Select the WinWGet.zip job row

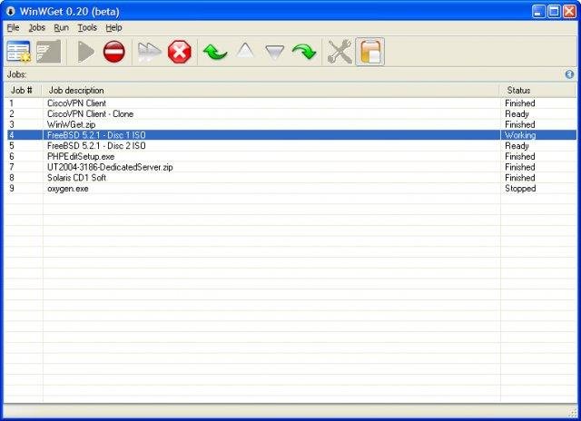290,124
